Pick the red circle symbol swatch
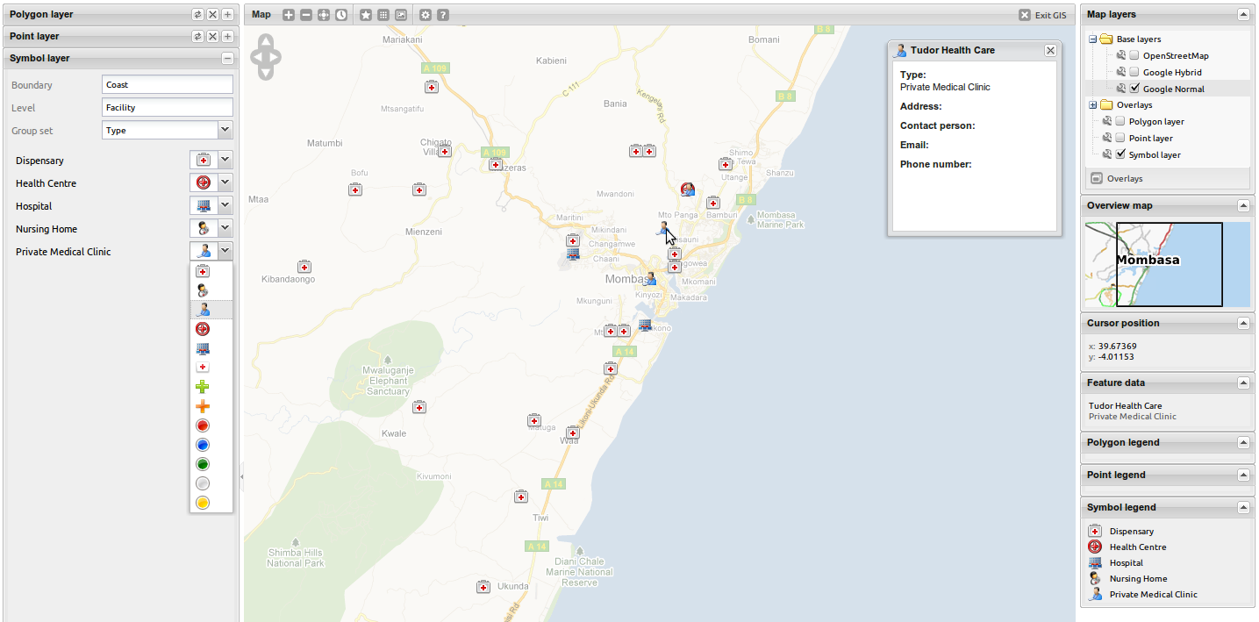 click(203, 425)
